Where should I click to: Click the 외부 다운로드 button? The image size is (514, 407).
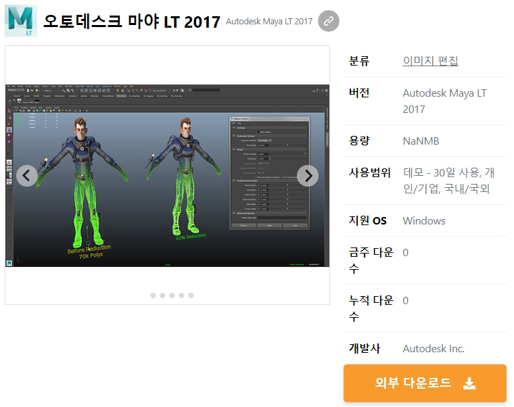[x=425, y=383]
